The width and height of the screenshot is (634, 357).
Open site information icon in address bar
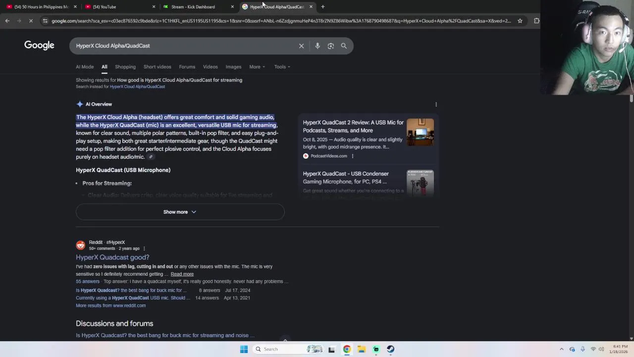(x=45, y=21)
